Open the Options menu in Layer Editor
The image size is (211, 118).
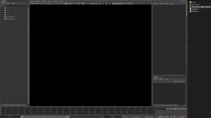coord(161,79)
